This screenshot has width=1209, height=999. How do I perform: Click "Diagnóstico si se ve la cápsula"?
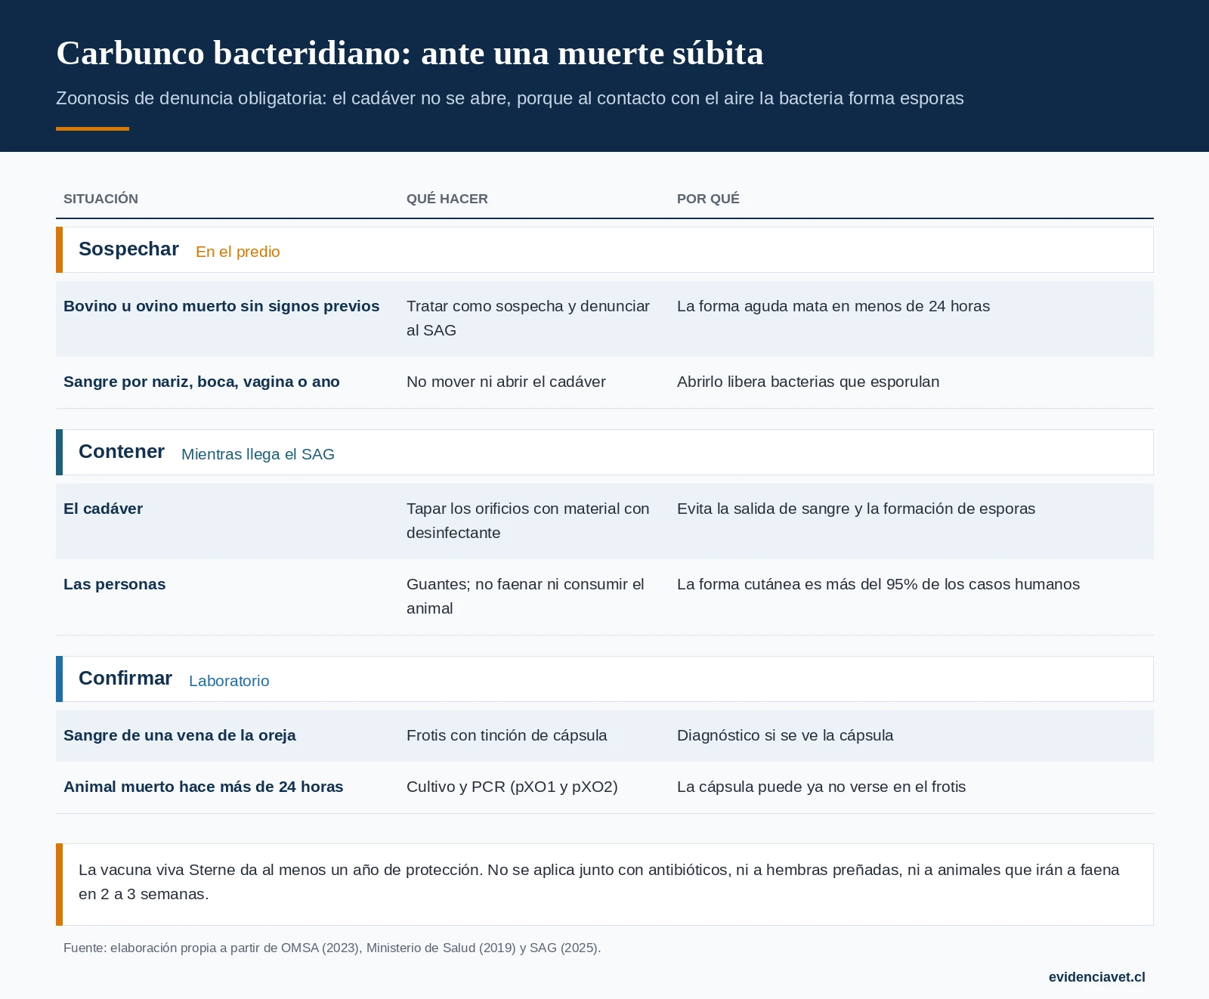pyautogui.click(x=785, y=735)
